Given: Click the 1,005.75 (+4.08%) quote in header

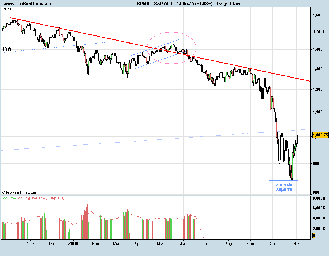Looking at the screenshot, I should point(194,4).
